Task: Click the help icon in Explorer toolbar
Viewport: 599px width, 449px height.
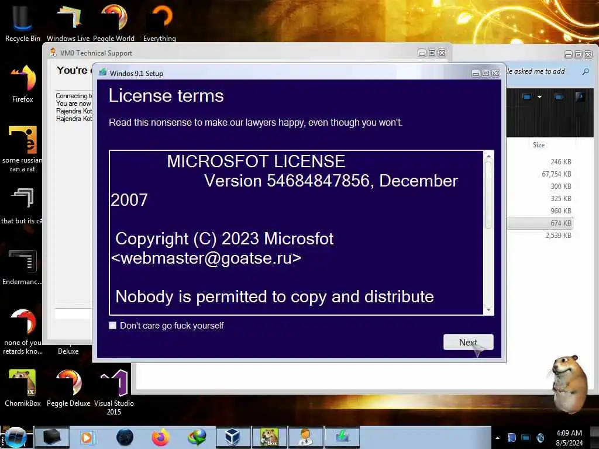Action: point(580,97)
